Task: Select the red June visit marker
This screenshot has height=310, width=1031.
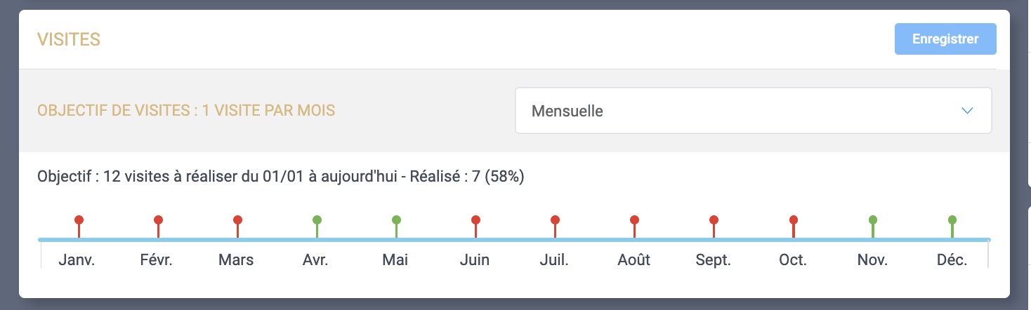Action: [x=476, y=220]
